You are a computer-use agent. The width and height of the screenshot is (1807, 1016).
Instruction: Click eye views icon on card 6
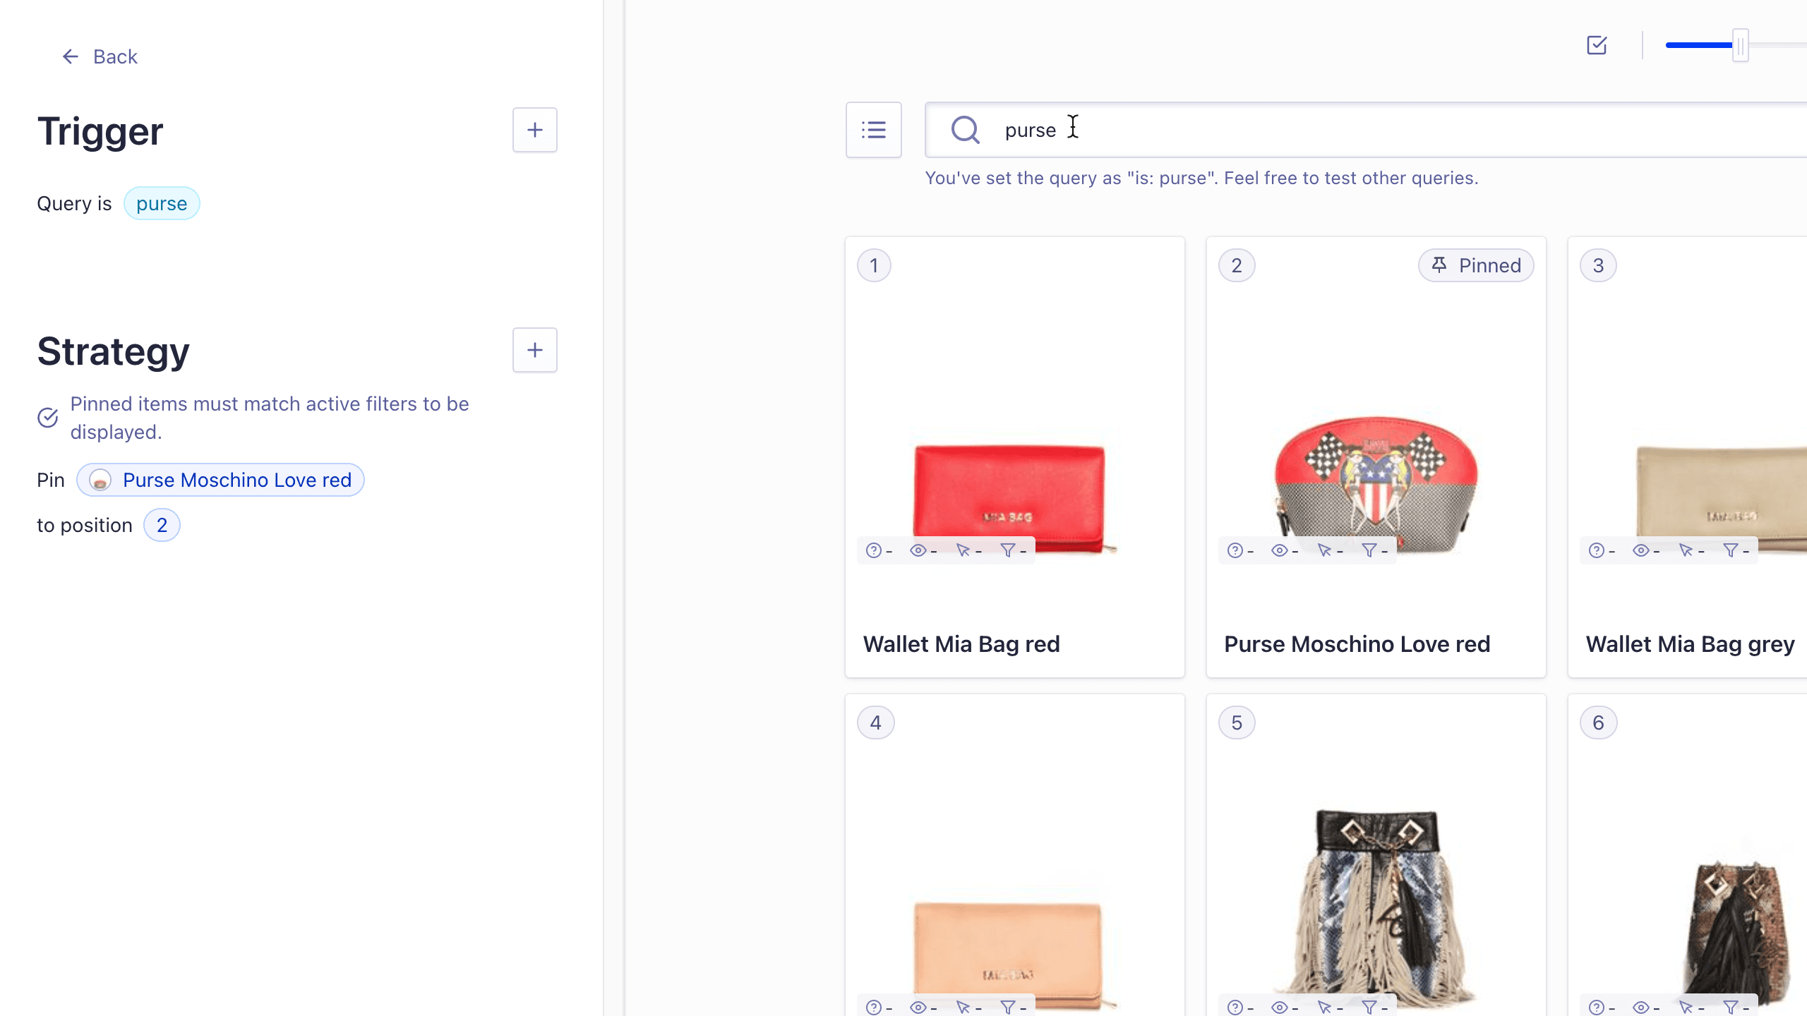1640,1008
